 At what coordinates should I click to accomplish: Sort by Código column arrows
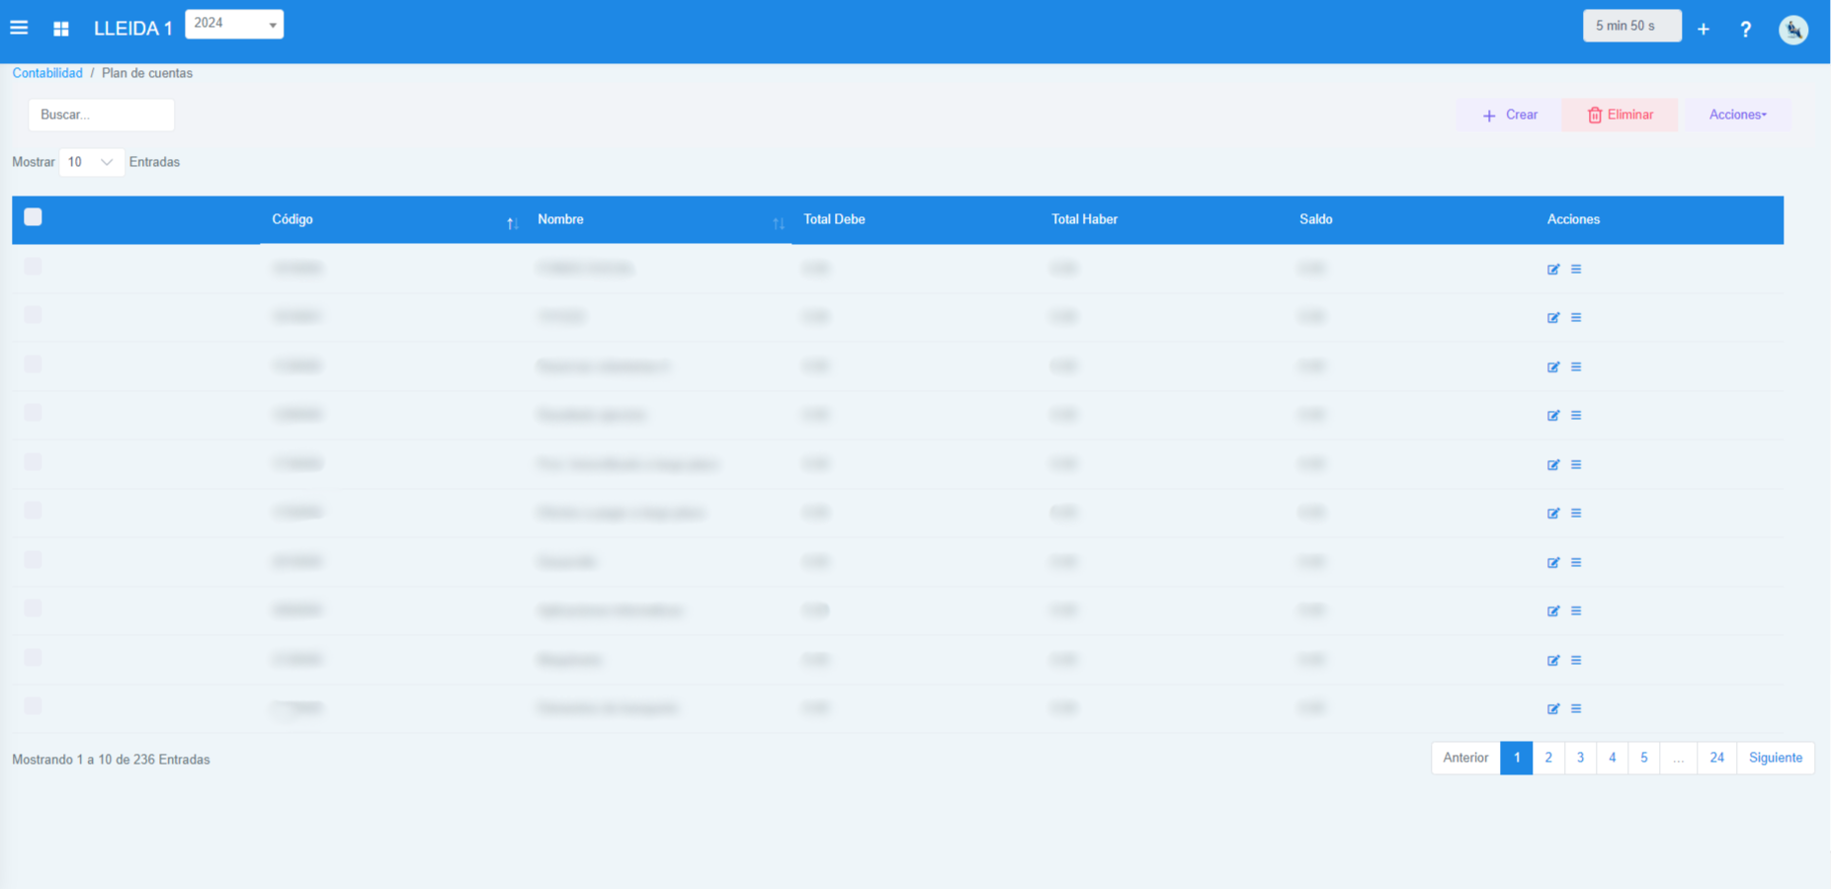(x=512, y=223)
